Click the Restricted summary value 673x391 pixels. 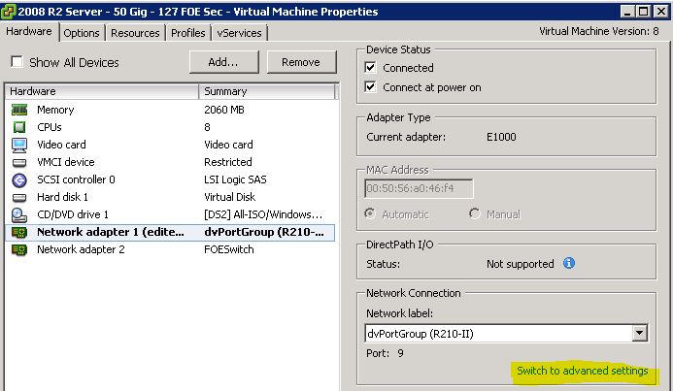[228, 162]
